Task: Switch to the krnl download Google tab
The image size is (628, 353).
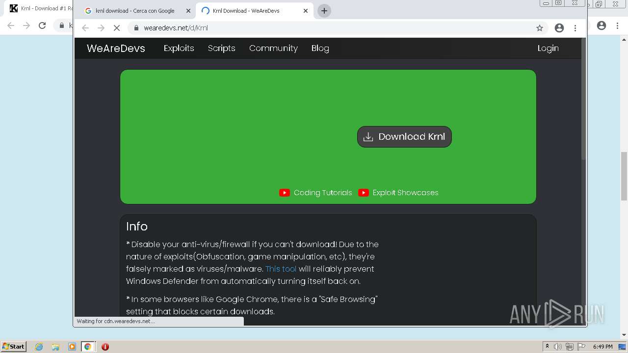Action: coord(135,11)
